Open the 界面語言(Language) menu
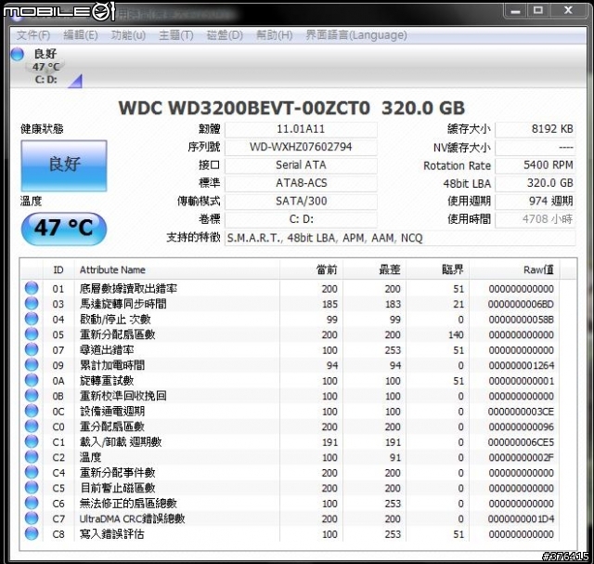The width and height of the screenshot is (594, 564). [x=356, y=35]
